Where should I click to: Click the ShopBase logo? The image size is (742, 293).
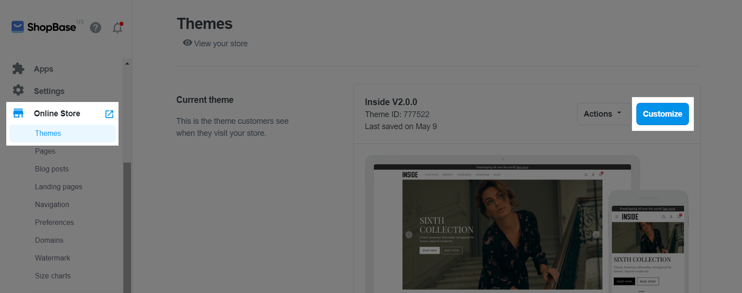[44, 27]
